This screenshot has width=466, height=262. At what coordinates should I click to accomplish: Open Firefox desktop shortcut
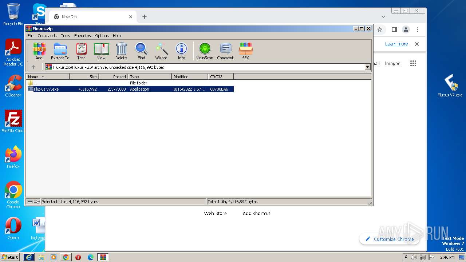pyautogui.click(x=13, y=157)
